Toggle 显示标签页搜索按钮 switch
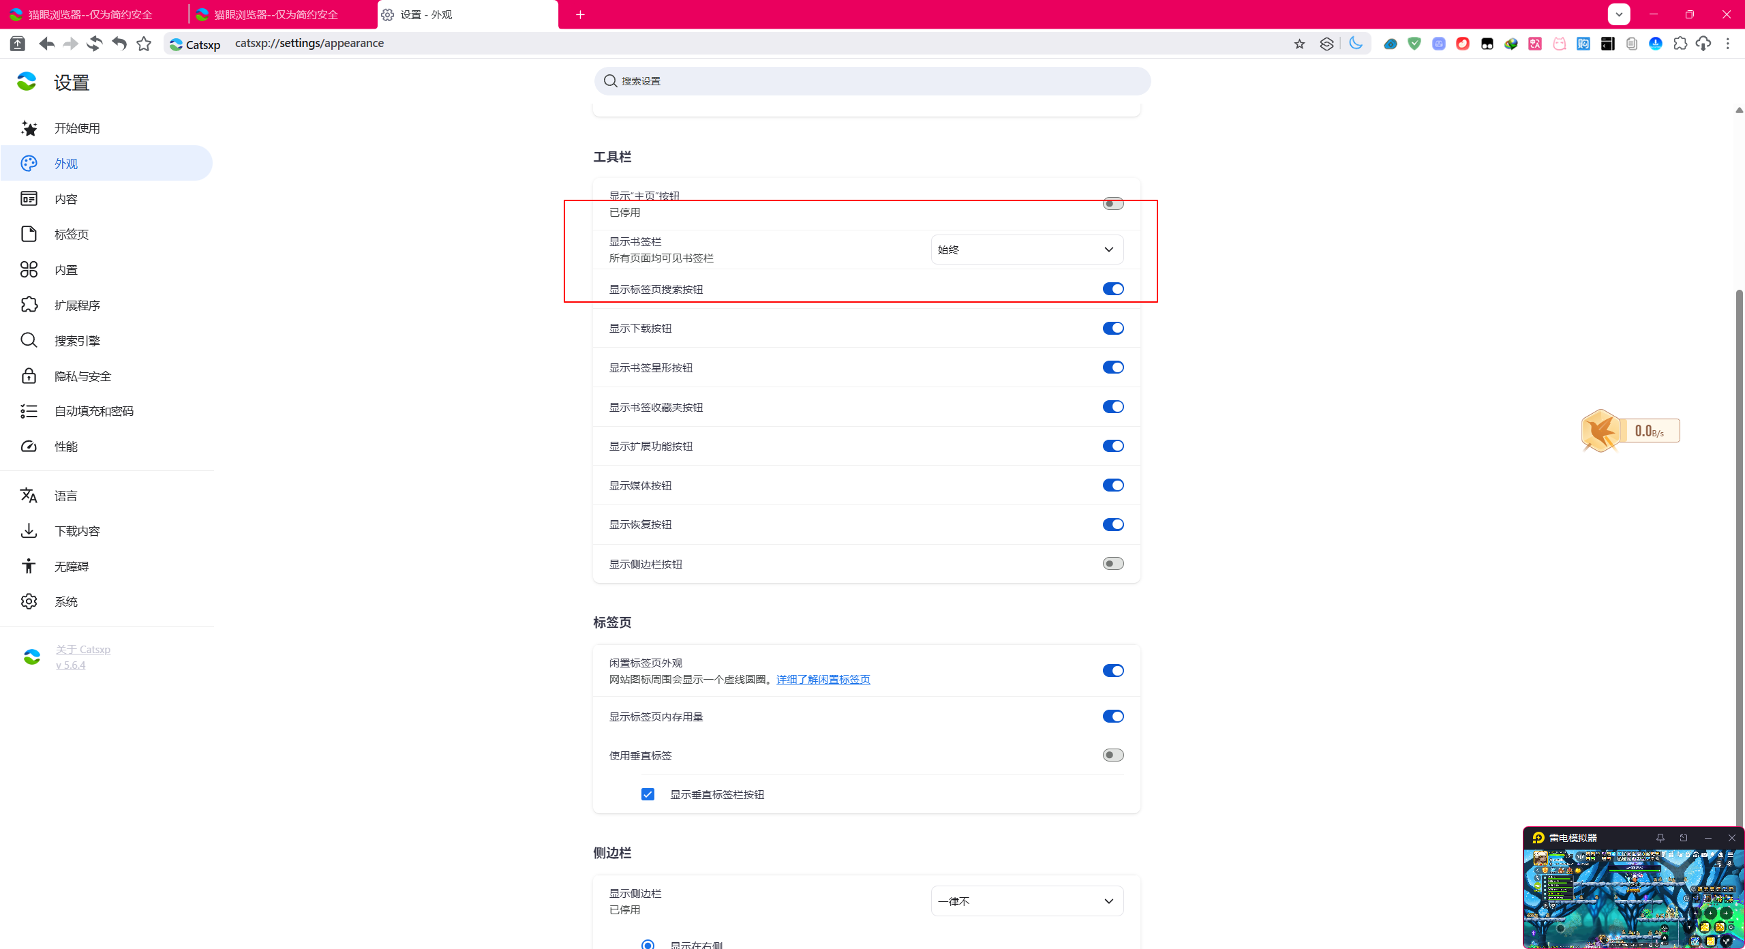This screenshot has width=1745, height=949. coord(1112,289)
